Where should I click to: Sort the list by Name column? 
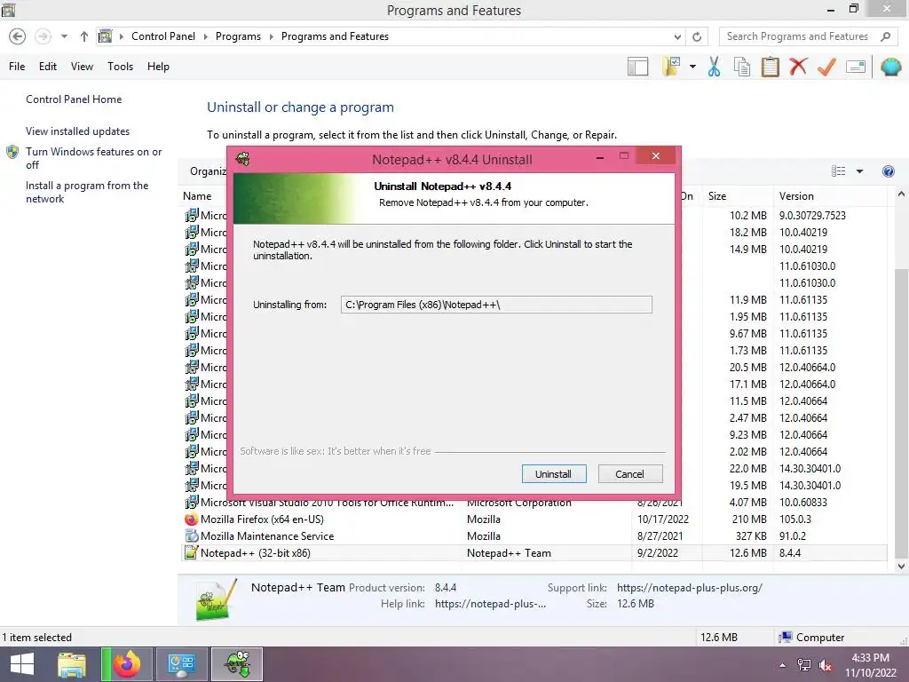coord(197,196)
